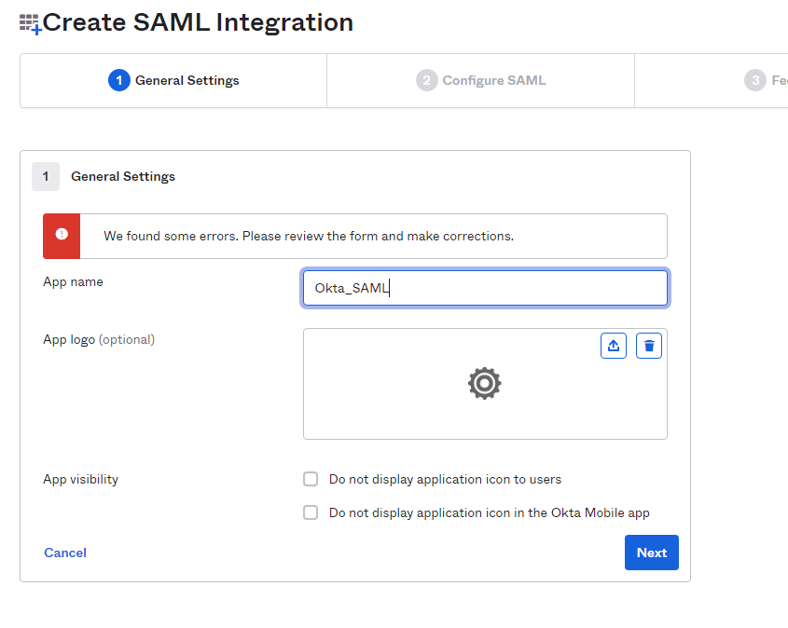Check 'Do not display application icon in Okta Mobile app'
The image size is (788, 628).
point(311,512)
